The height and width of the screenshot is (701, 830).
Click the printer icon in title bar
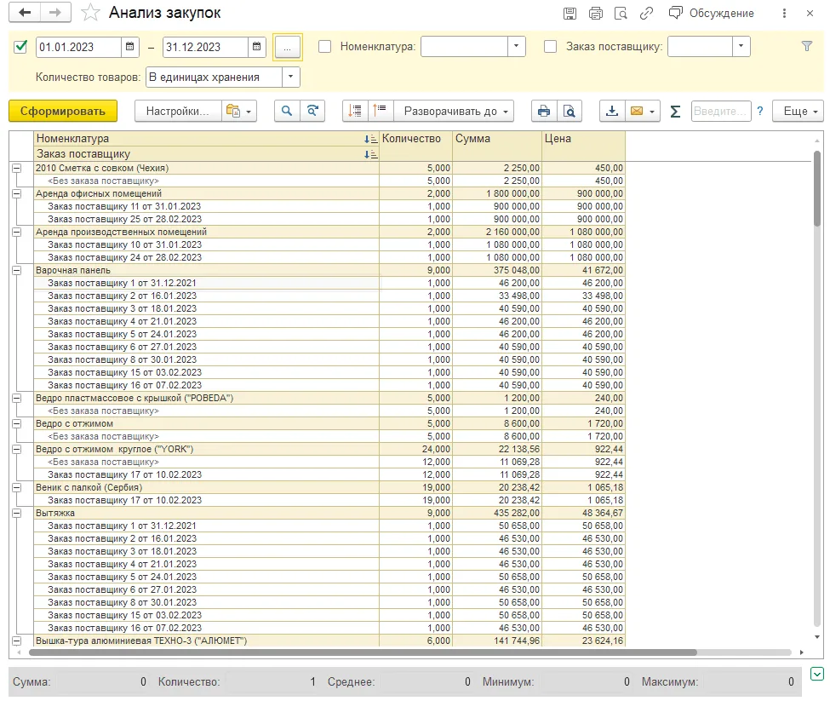pos(596,14)
